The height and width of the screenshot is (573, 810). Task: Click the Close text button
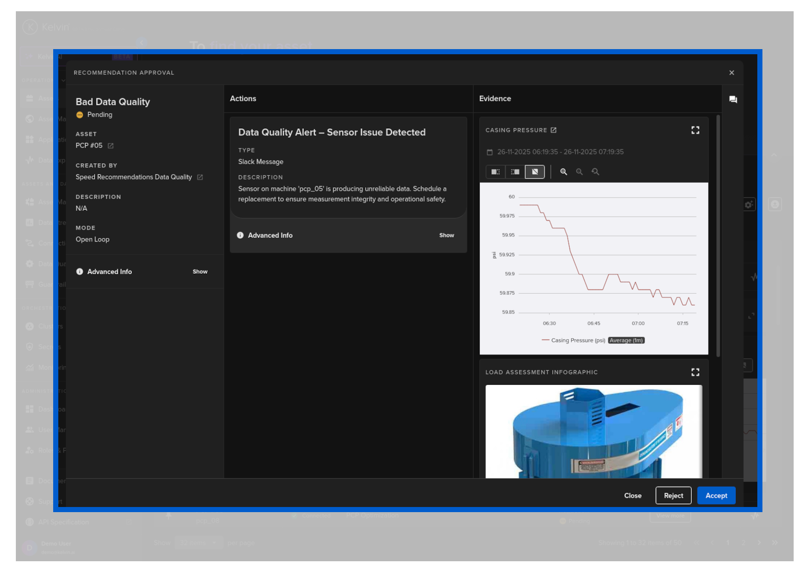pyautogui.click(x=633, y=495)
